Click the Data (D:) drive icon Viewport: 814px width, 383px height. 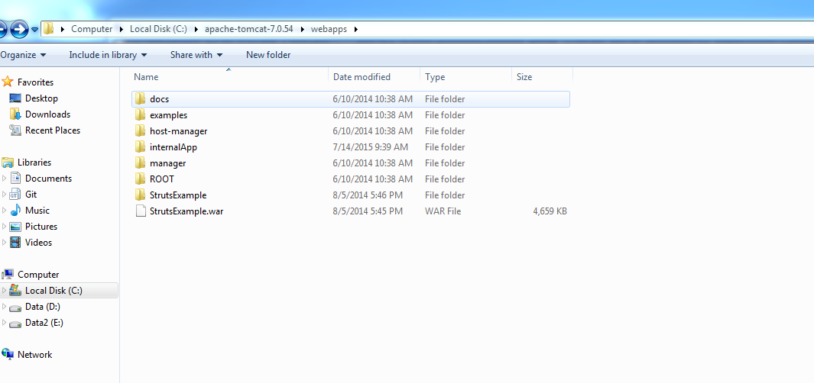pos(15,307)
